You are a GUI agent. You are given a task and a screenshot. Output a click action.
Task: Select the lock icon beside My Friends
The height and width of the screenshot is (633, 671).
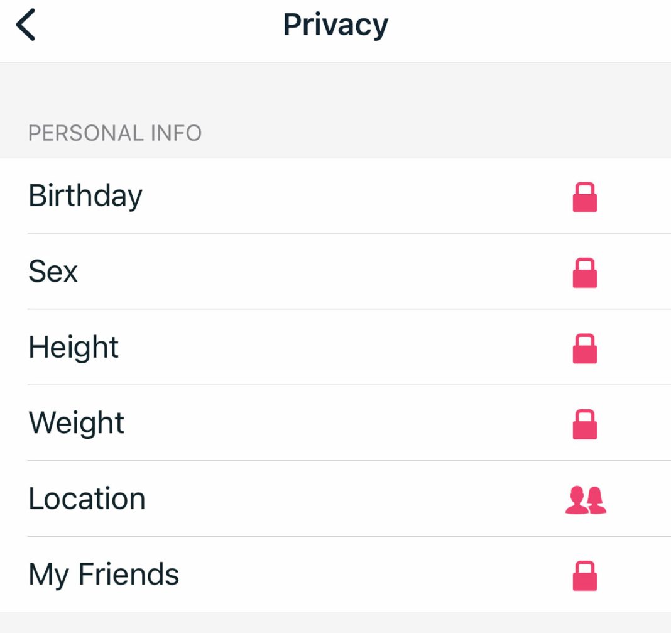tap(586, 574)
